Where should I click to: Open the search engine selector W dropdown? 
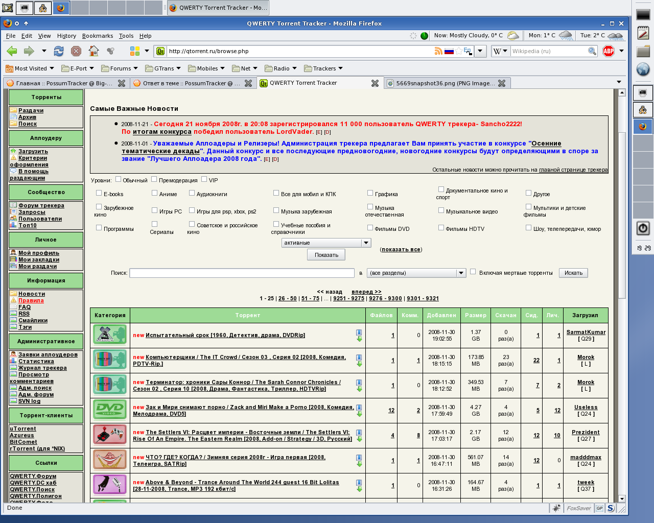501,51
